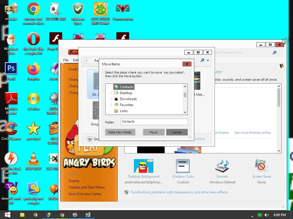Select the Favorites folder row in the tree

click(124, 105)
